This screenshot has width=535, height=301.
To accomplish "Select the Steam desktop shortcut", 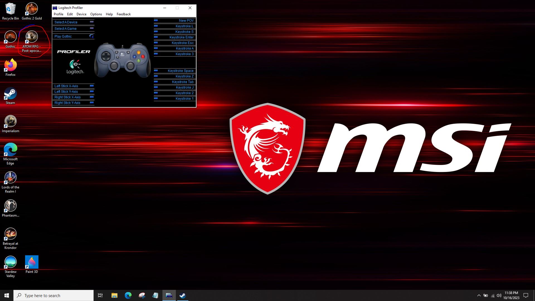I will tap(10, 96).
